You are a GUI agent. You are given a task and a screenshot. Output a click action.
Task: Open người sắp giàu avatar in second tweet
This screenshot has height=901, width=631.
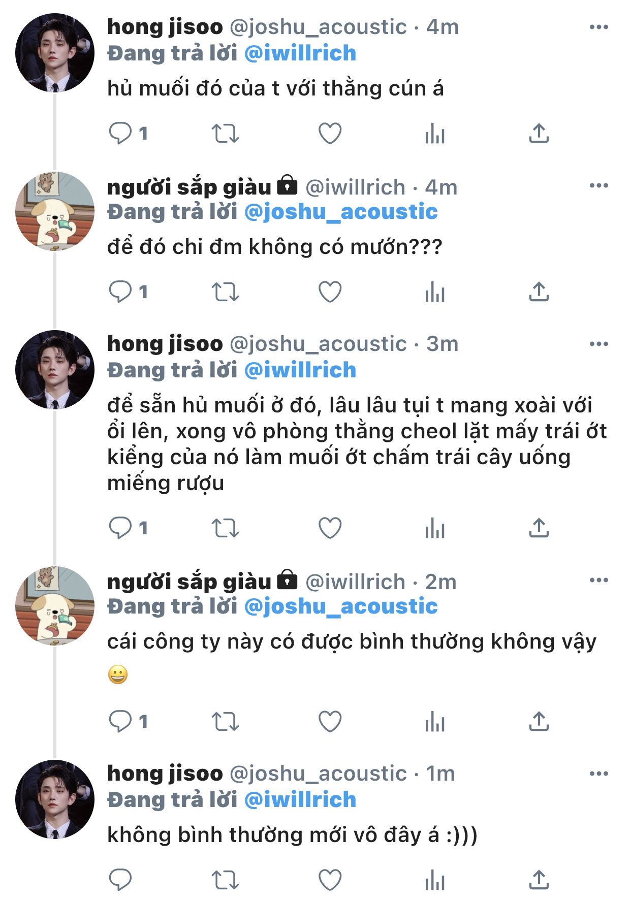(x=55, y=211)
